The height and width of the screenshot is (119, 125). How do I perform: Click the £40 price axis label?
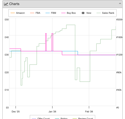click(x=7, y=37)
